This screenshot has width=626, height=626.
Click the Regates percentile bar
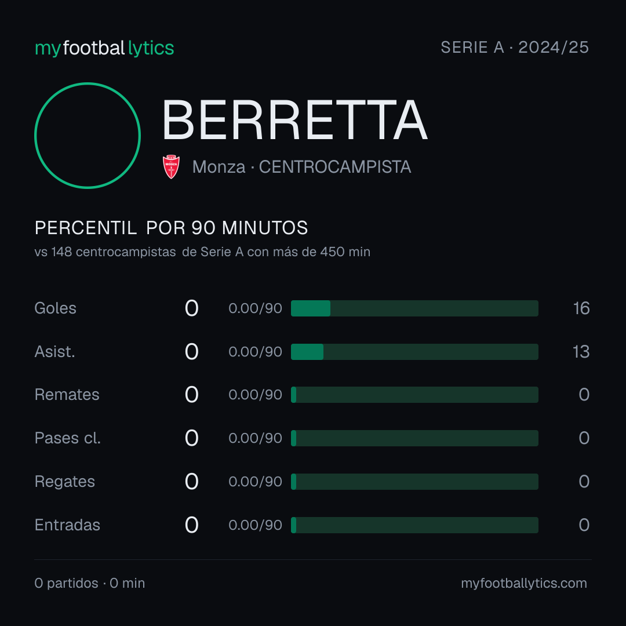point(414,482)
